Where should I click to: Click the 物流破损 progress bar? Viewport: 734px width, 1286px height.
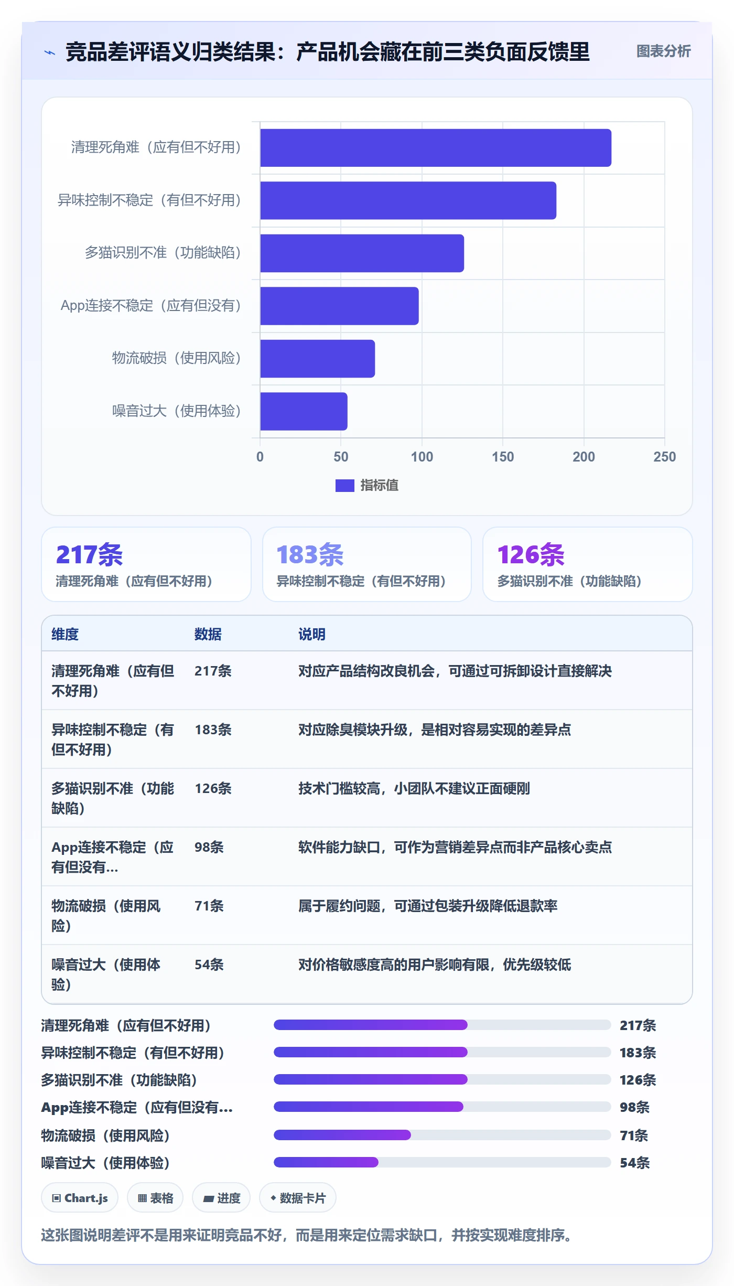[x=442, y=1135]
